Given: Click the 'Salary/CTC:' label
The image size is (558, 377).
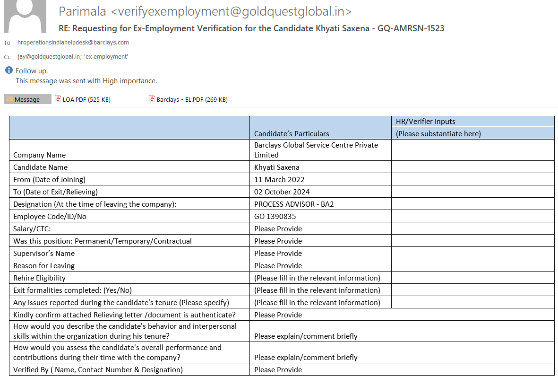Looking at the screenshot, I should (x=32, y=229).
